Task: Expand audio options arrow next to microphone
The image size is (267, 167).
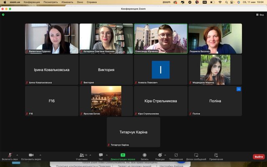Action: pyautogui.click(x=17, y=154)
